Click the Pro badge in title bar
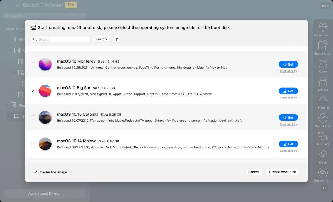This screenshot has width=333, height=202. 71,5
